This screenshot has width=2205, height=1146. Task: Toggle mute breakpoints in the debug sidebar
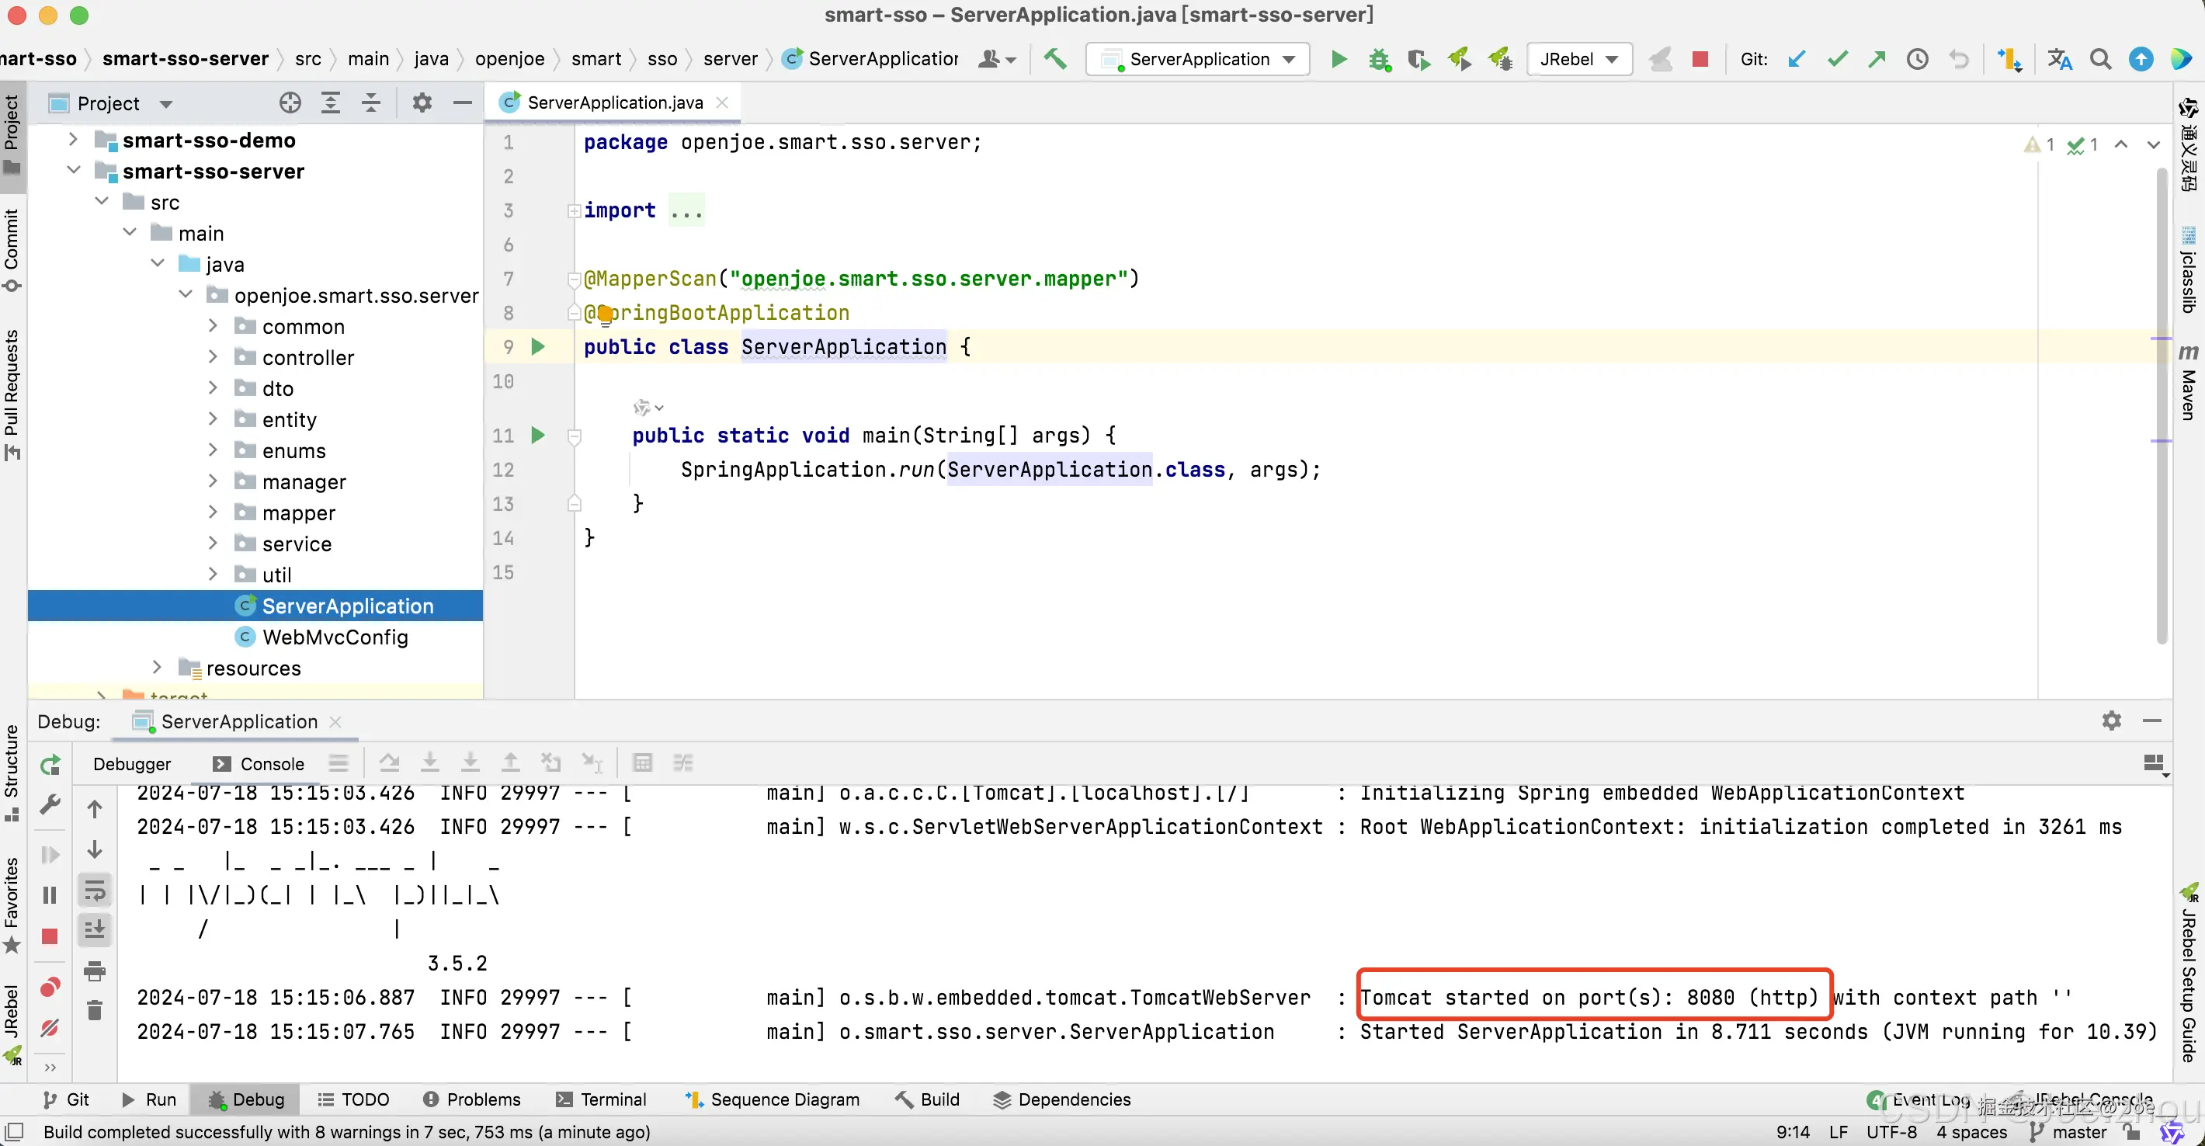click(x=50, y=1027)
